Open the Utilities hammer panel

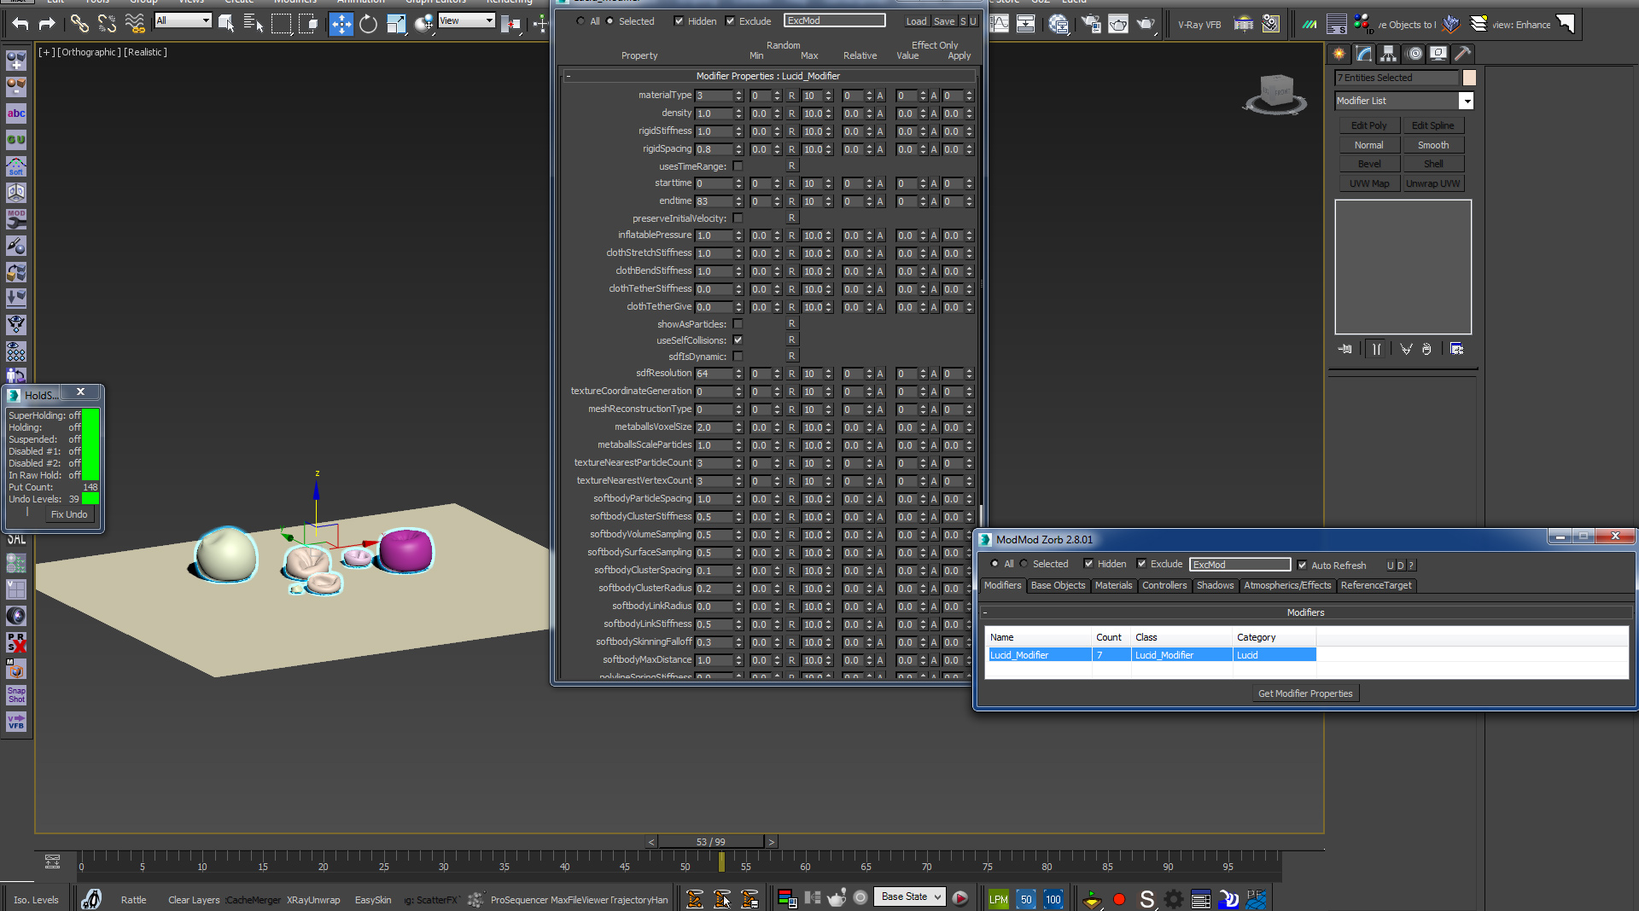tap(1463, 54)
